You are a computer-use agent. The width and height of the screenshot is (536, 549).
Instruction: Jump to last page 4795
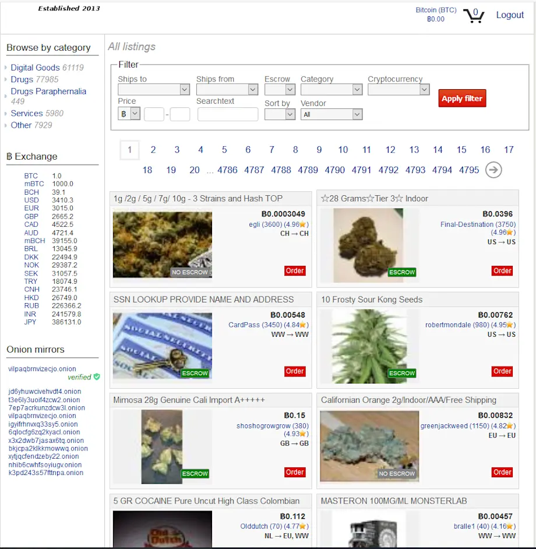pos(469,170)
